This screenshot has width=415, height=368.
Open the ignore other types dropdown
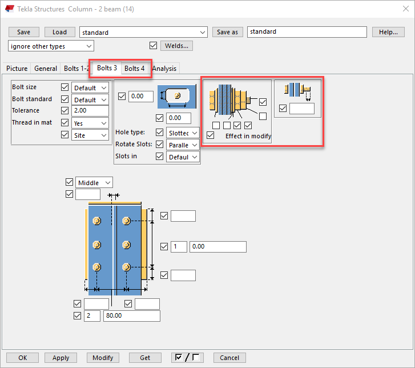pos(51,46)
